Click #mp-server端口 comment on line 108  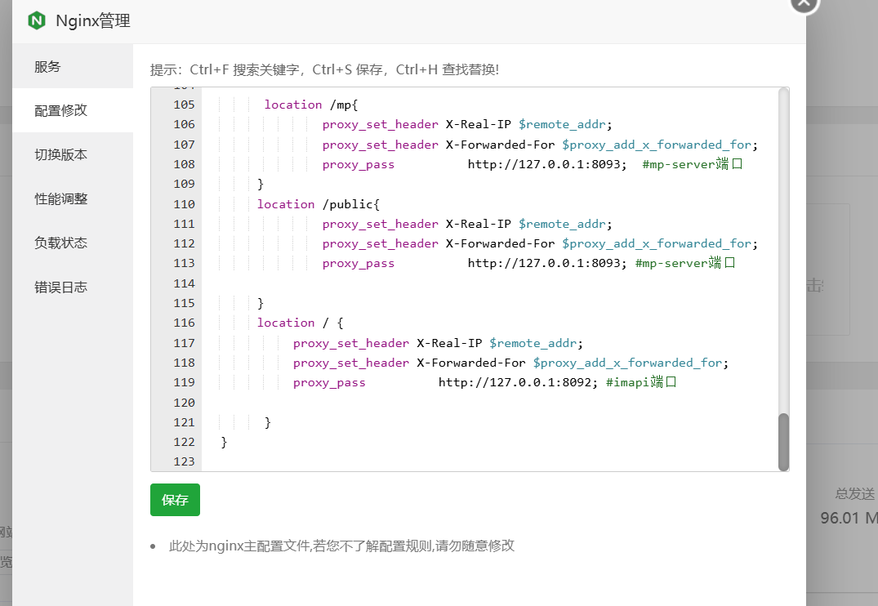click(692, 164)
